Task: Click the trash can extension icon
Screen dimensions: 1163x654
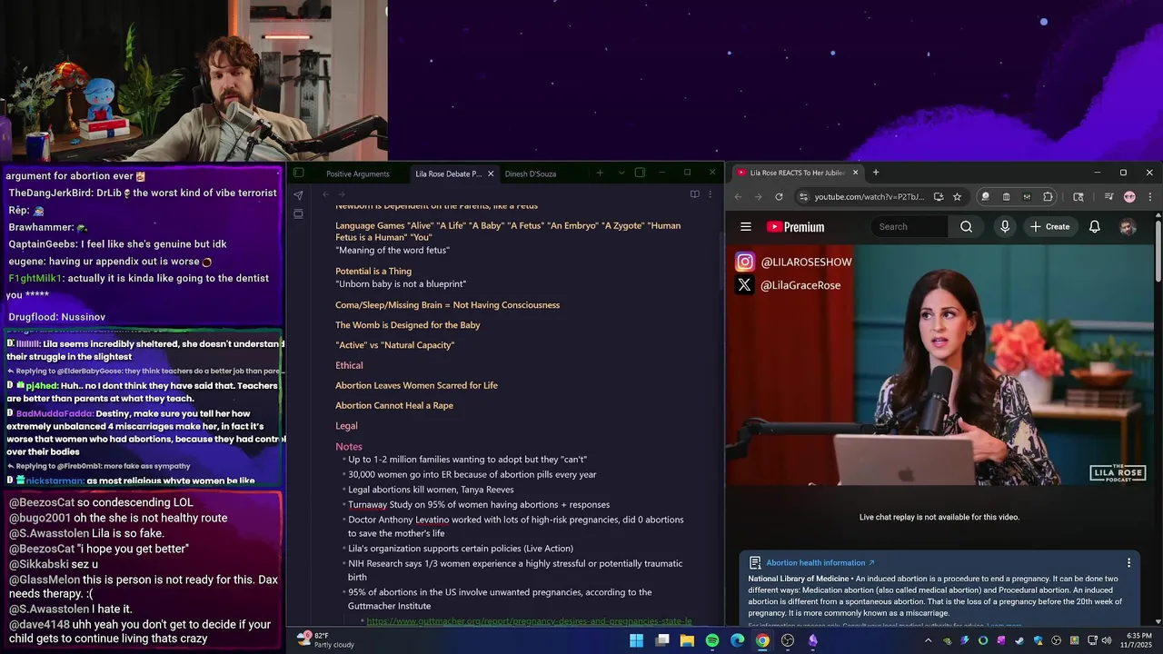Action: (1006, 196)
